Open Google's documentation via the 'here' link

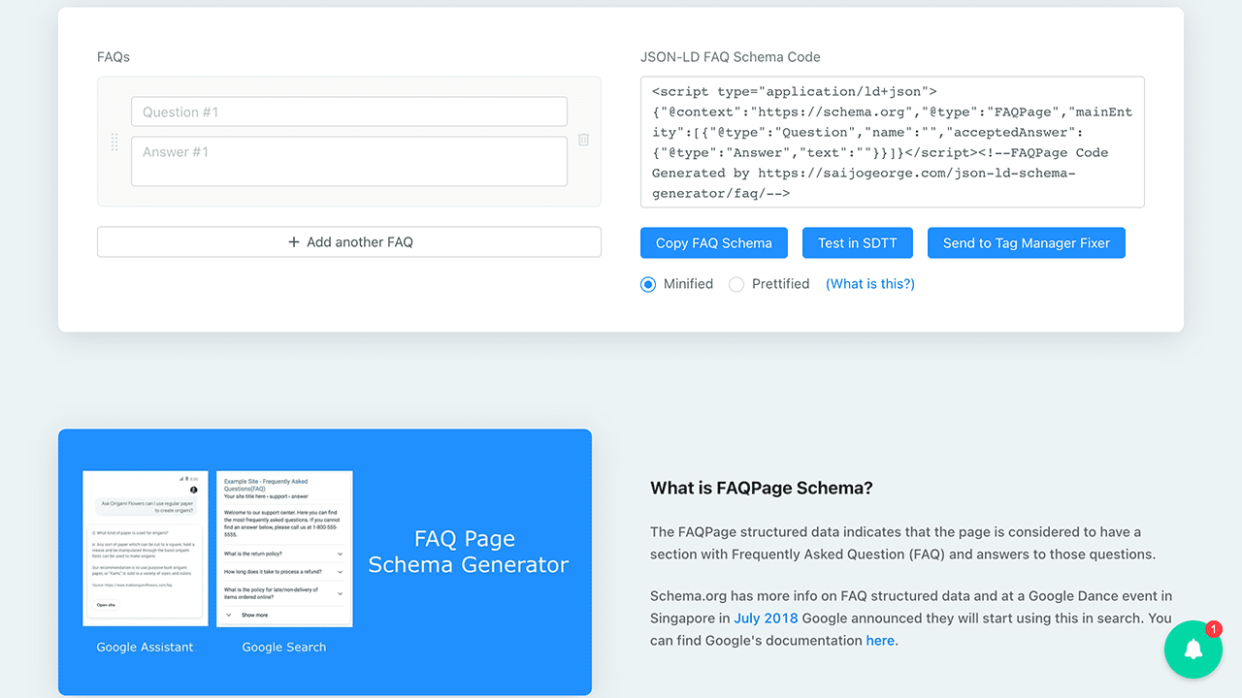click(x=879, y=640)
